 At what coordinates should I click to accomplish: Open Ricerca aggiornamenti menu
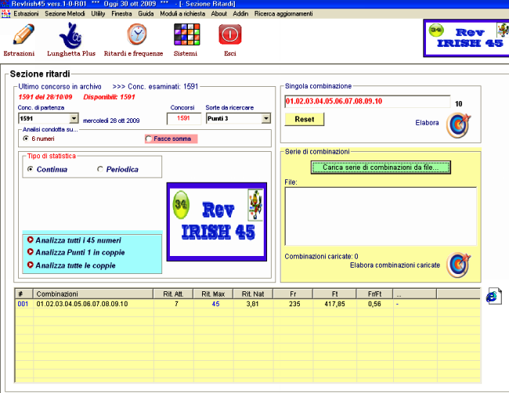(283, 13)
